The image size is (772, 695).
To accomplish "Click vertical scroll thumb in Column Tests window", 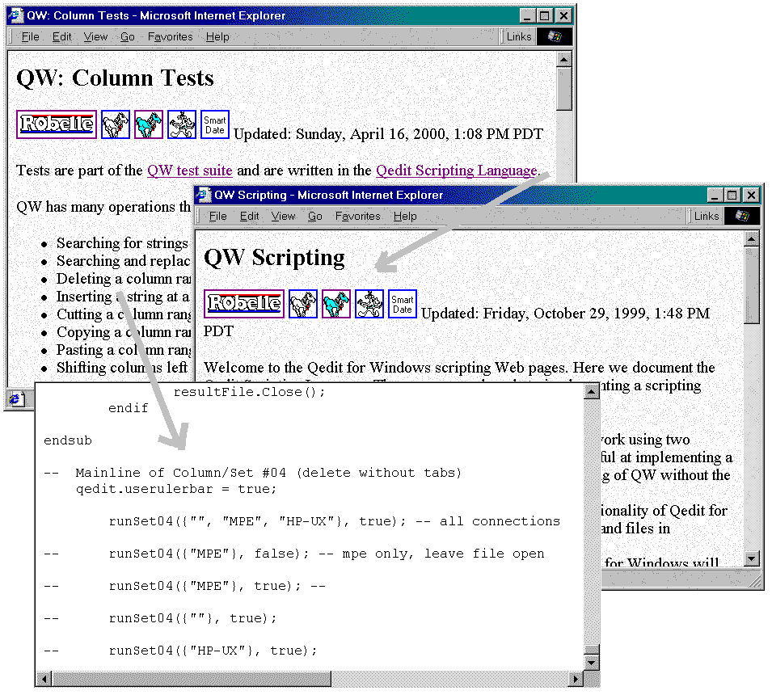I will tap(563, 89).
